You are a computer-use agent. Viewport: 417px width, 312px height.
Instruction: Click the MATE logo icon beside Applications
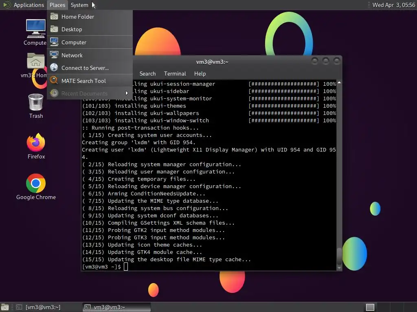(x=7, y=5)
